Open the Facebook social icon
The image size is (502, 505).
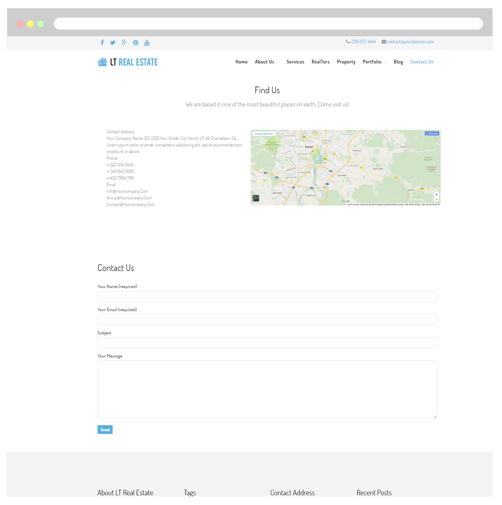tap(102, 43)
